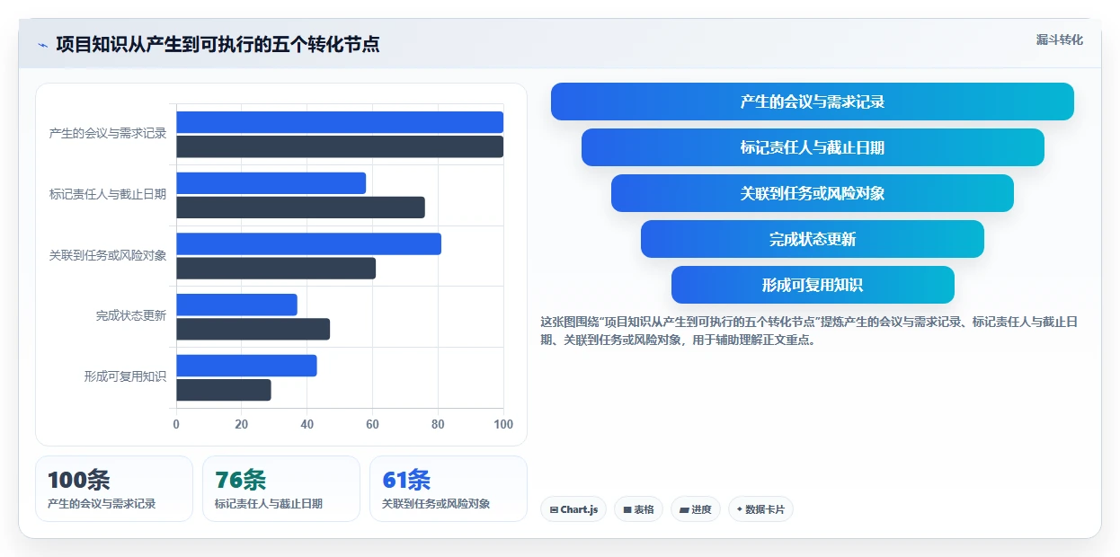Click the Chart.js tag chip
The width and height of the screenshot is (1120, 557).
(x=573, y=509)
